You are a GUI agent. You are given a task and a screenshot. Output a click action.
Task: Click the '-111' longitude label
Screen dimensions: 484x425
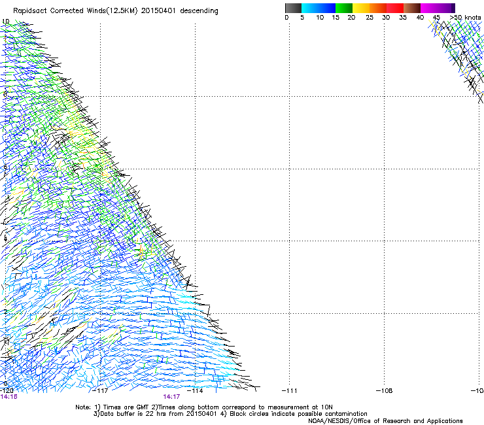tap(290, 391)
